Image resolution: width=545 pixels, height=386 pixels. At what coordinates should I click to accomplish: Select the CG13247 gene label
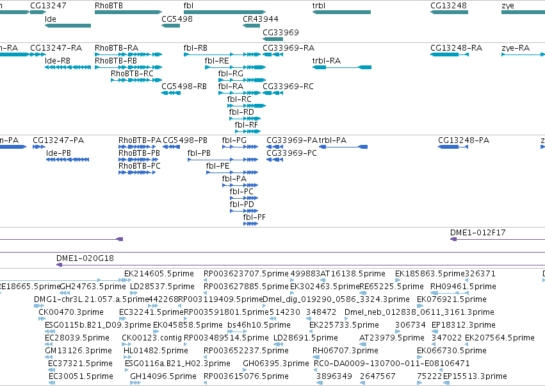point(48,6)
